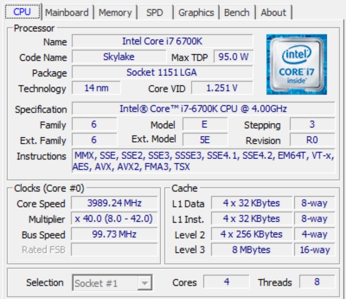Open the About tab
Viewport: 346px width, 299px height.
point(274,12)
